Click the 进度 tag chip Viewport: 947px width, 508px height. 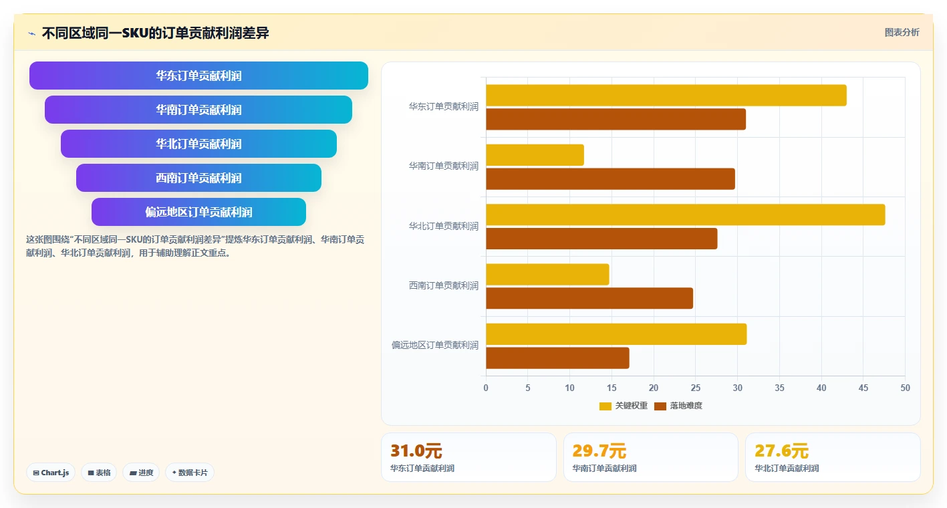pyautogui.click(x=141, y=473)
